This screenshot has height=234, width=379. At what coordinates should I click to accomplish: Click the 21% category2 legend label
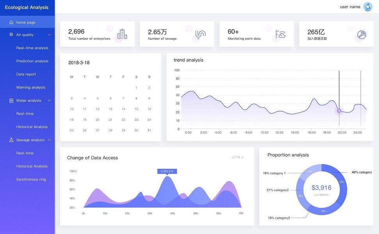(x=278, y=190)
